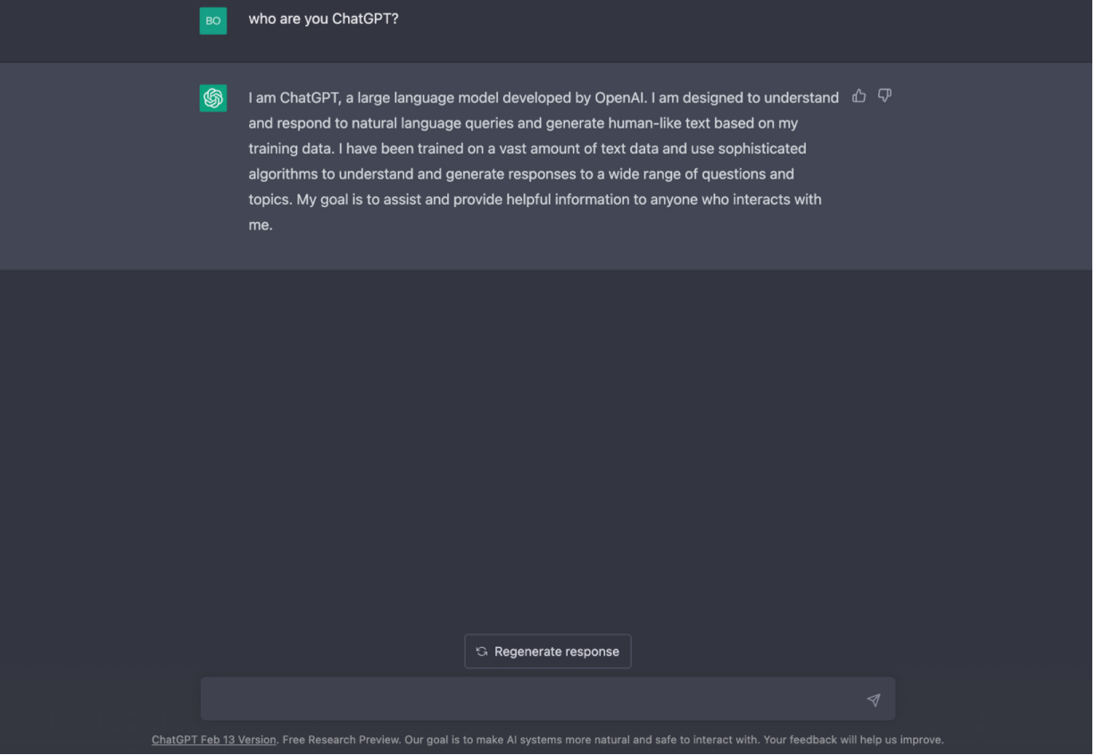Click the line beginning "topics. My goal is"
This screenshot has width=1095, height=755.
535,200
